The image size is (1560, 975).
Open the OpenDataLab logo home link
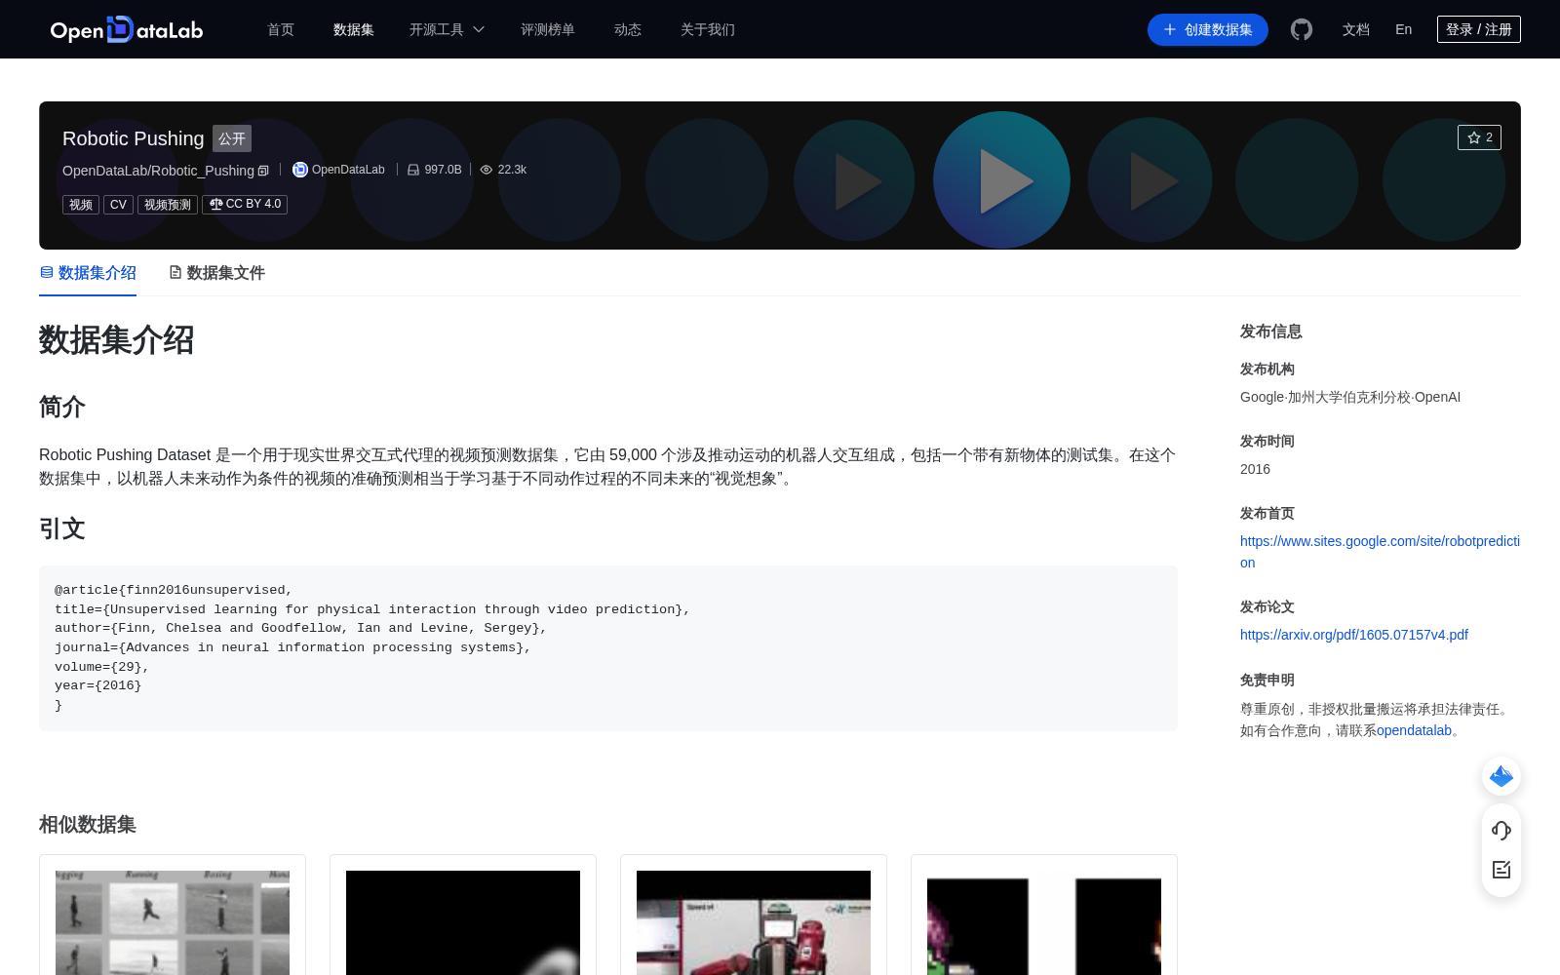pos(127,29)
